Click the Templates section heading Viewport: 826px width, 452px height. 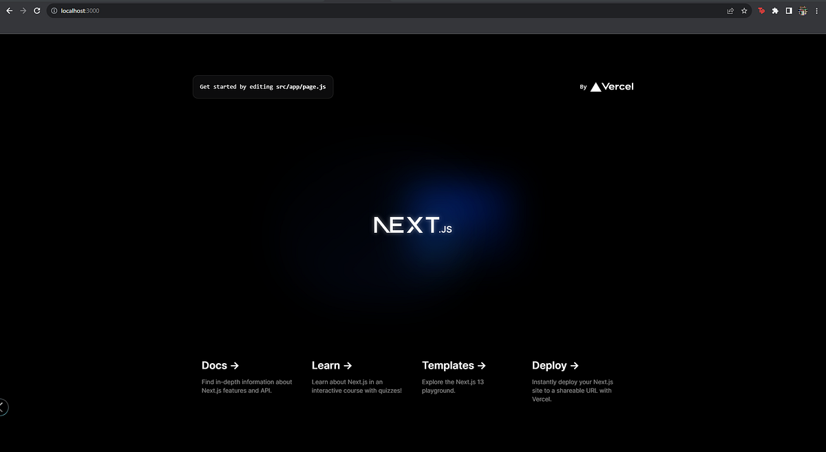point(454,365)
